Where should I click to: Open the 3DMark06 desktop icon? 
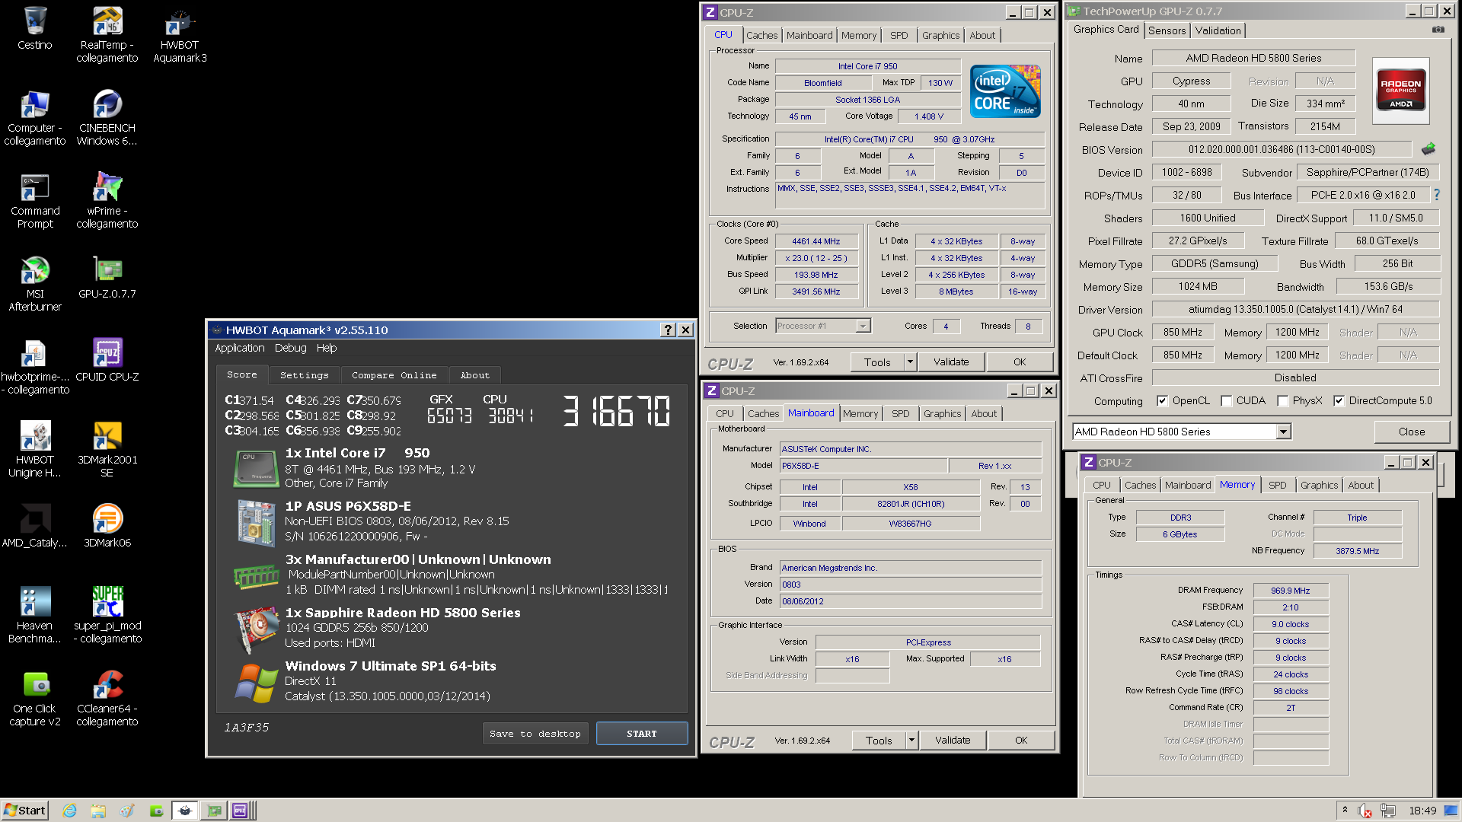point(107,526)
